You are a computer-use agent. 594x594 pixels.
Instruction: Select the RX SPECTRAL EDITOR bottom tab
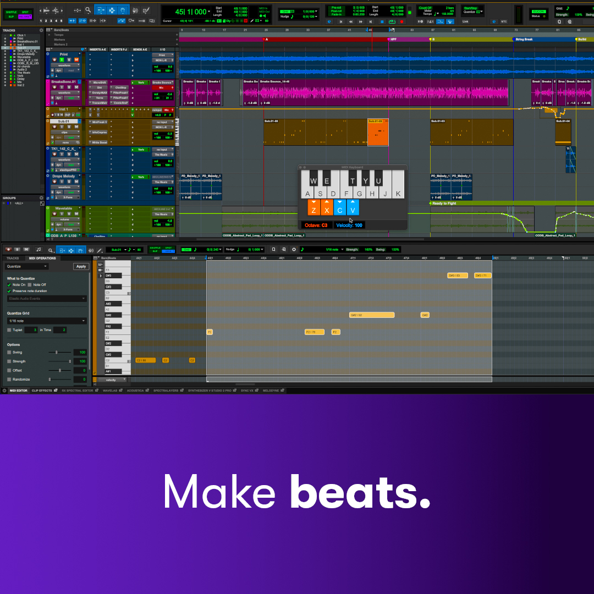click(x=80, y=391)
